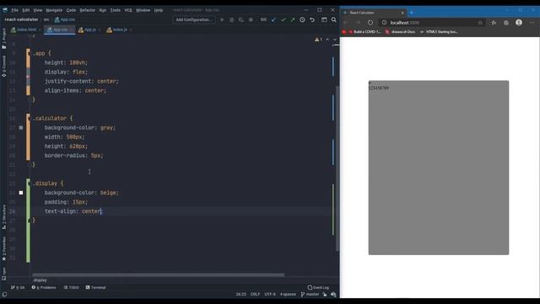The height and width of the screenshot is (304, 540).
Task: Click the favorite star in the address bar
Action: pyautogui.click(x=480, y=23)
